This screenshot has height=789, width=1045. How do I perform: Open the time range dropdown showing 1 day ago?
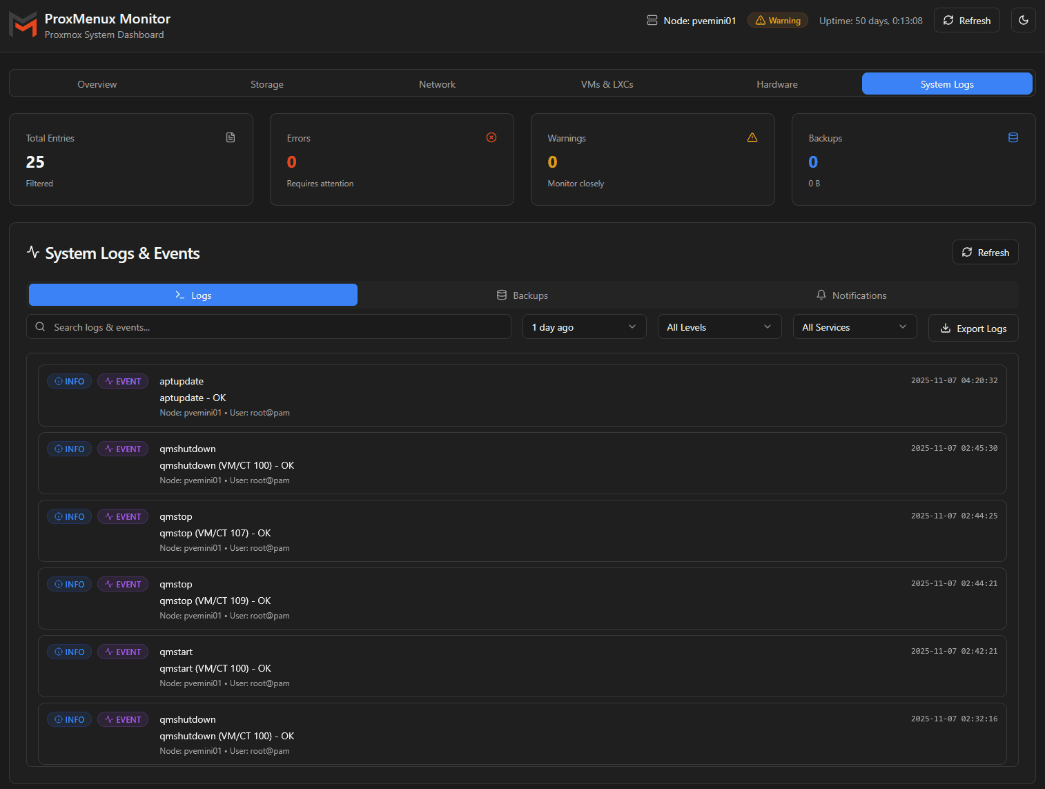(584, 327)
